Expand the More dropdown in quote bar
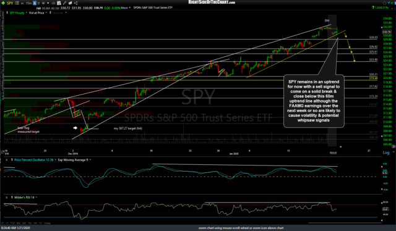 point(126,8)
